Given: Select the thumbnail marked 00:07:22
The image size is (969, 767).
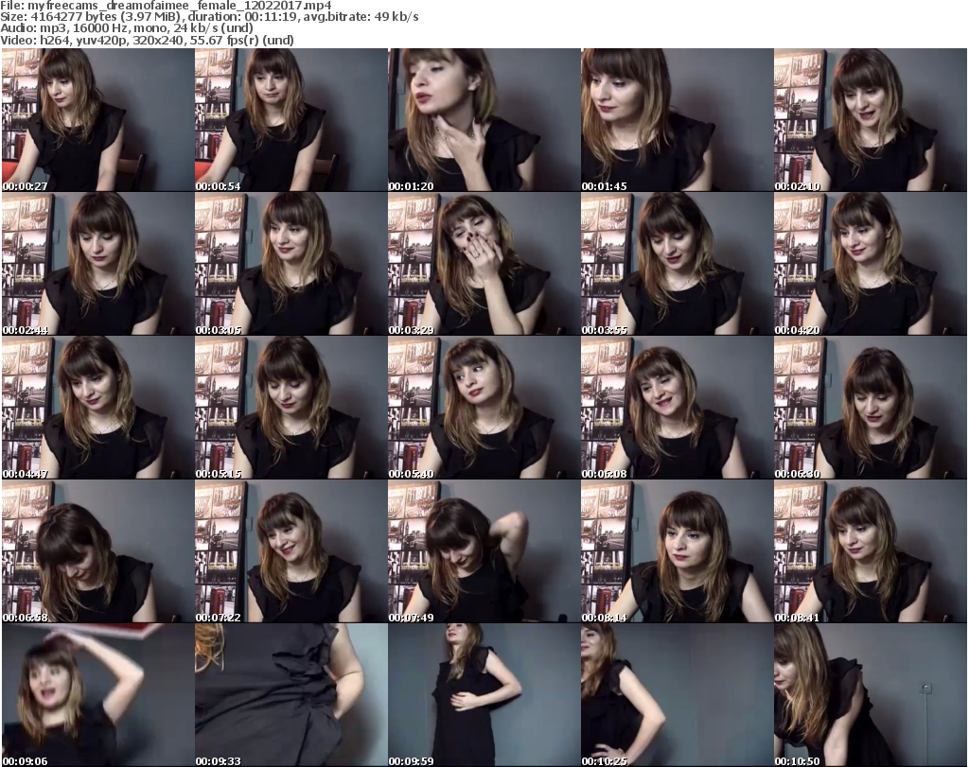Looking at the screenshot, I should pyautogui.click(x=291, y=551).
